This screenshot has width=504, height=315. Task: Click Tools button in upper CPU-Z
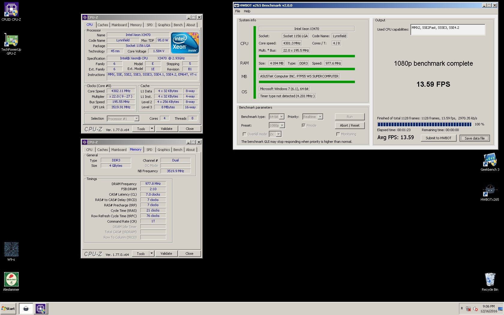coord(141,129)
